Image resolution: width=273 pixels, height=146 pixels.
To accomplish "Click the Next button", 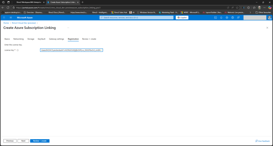I will [x=23, y=141].
